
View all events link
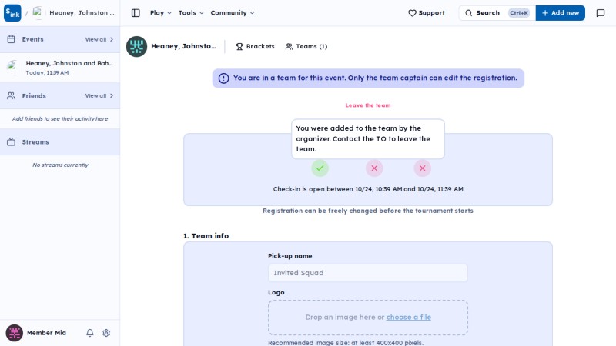click(99, 40)
